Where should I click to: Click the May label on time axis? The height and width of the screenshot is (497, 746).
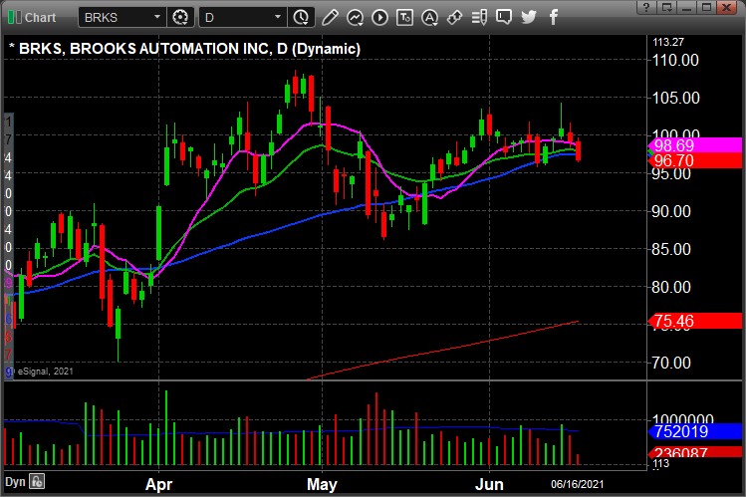(322, 484)
